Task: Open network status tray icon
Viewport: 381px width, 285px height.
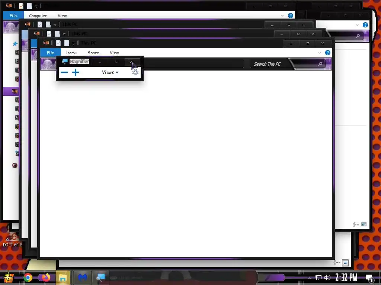Action: pos(318,278)
